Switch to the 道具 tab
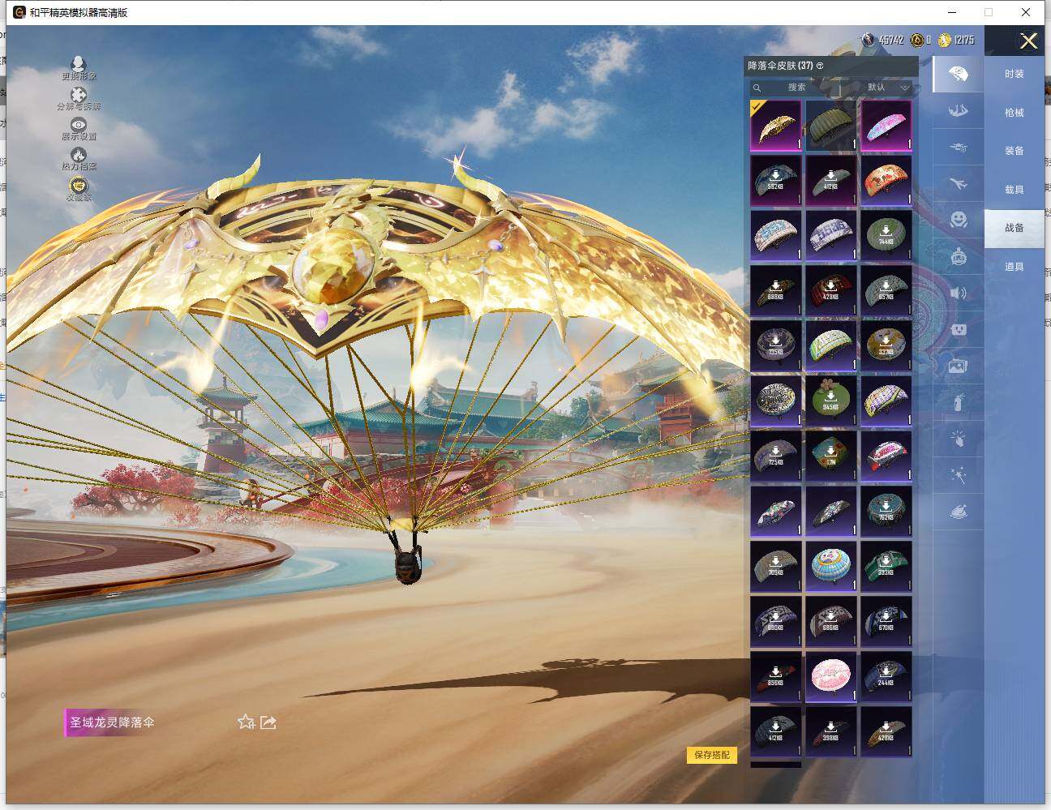1051x810 pixels. 1015,267
